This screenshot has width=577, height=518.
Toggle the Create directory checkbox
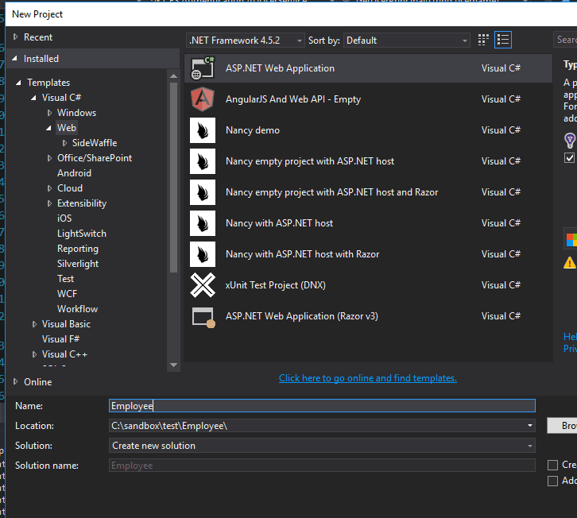553,465
